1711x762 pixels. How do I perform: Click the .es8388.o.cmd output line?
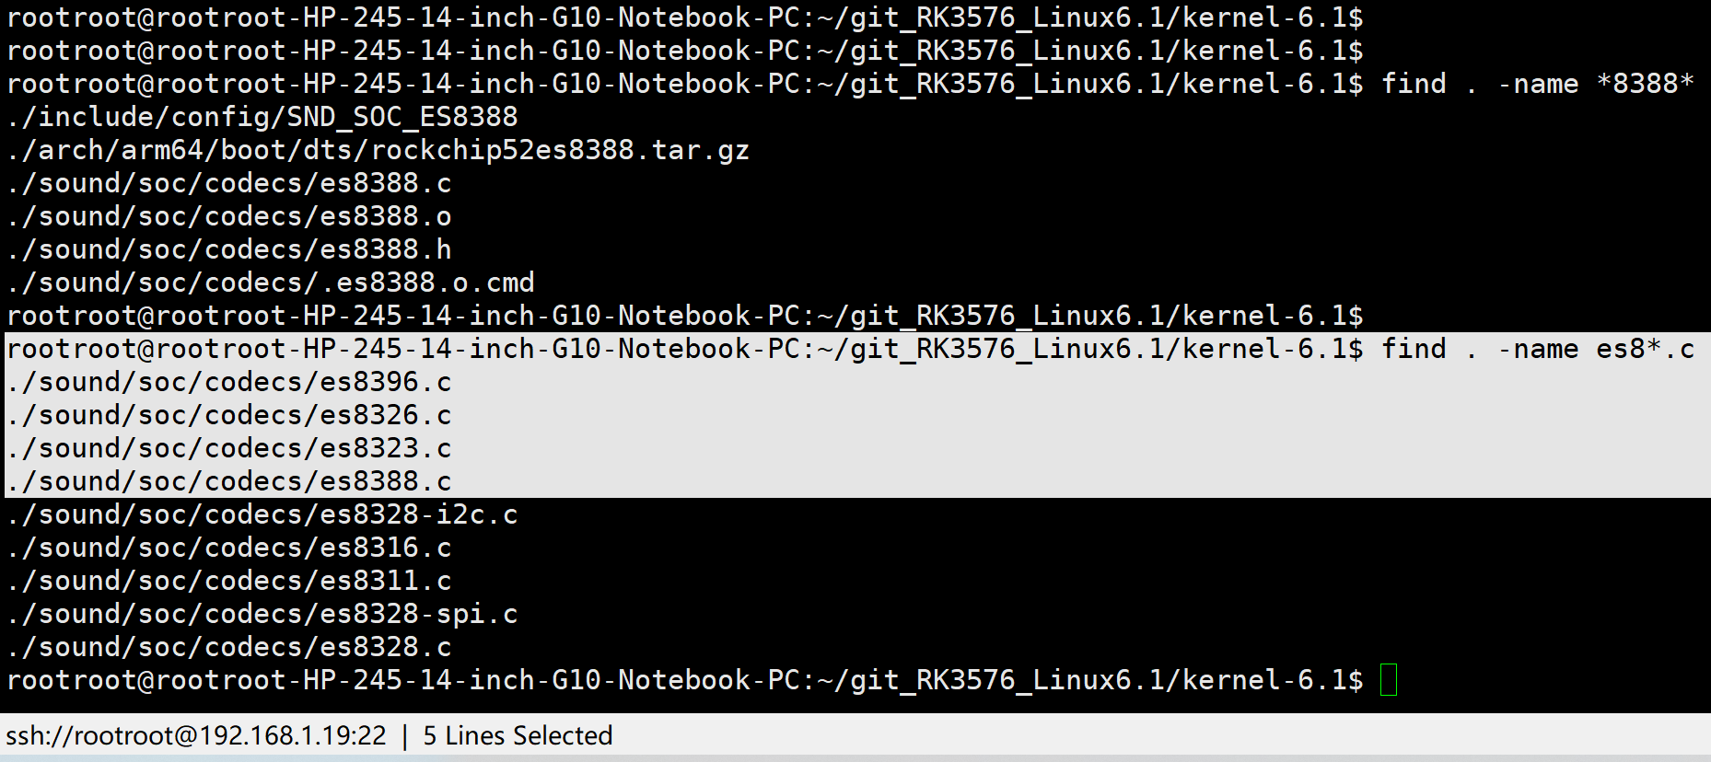point(271,283)
